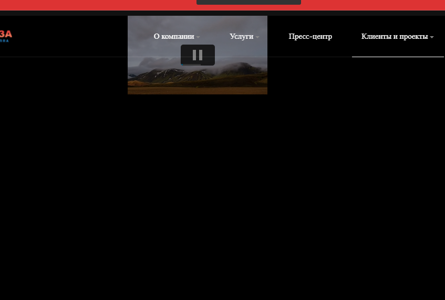Viewport: 445px width, 300px height.
Task: Click the company logo at the left
Action: coord(6,36)
